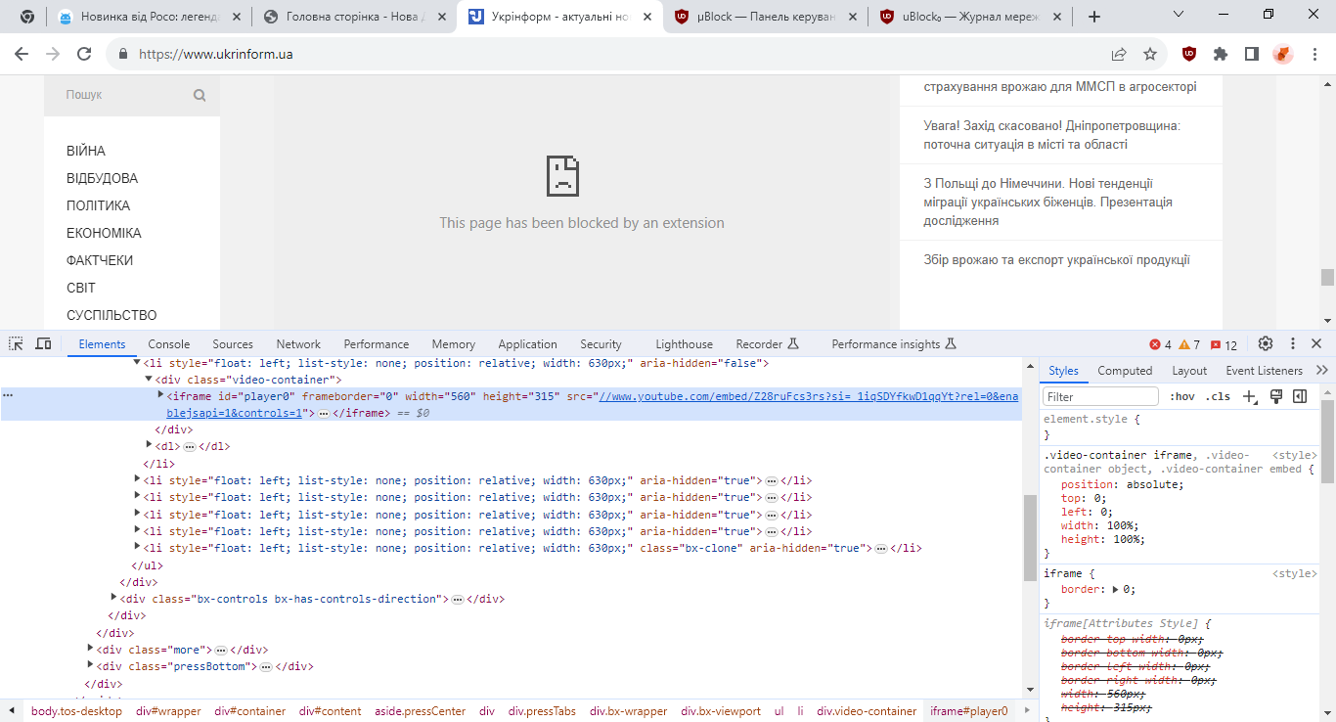The height and width of the screenshot is (722, 1336).
Task: Open the Computed styles tab
Action: [1125, 371]
